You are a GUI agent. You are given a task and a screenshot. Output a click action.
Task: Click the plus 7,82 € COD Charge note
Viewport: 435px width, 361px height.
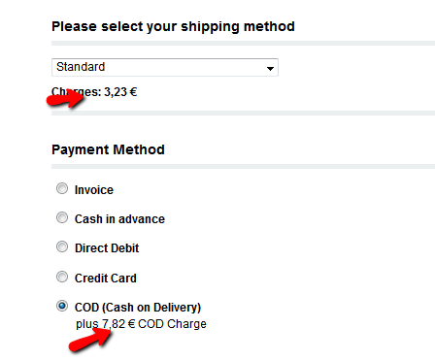coord(141,324)
